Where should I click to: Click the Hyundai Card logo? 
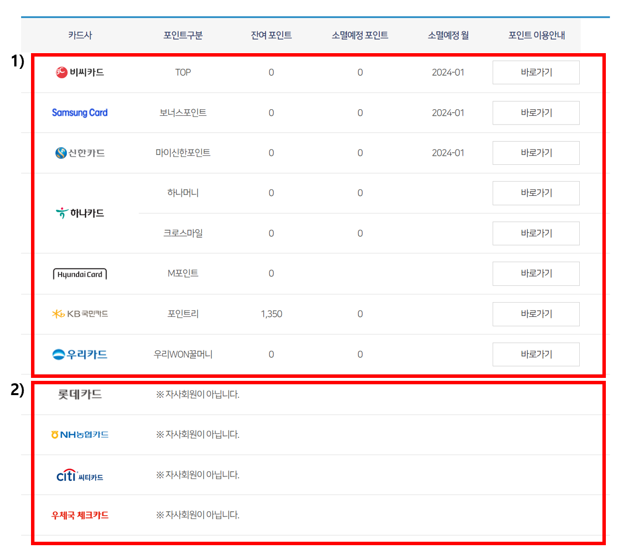tap(80, 274)
